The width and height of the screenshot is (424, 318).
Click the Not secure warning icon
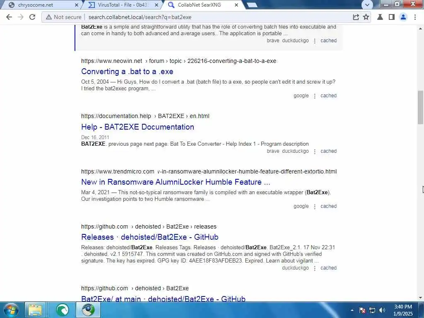coord(49,17)
